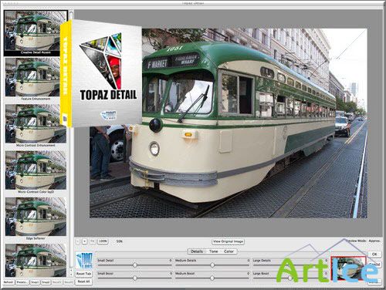Zoom in with the plus button

pos(84,241)
